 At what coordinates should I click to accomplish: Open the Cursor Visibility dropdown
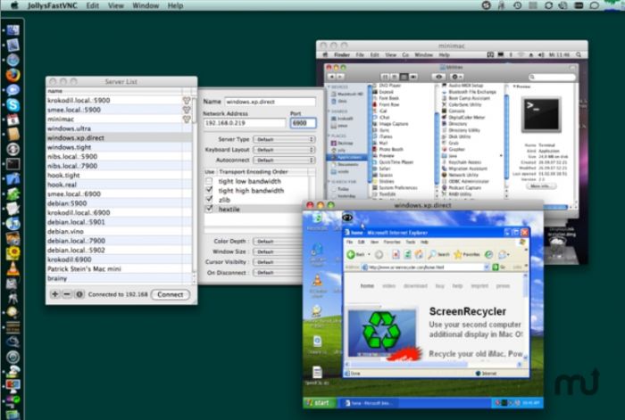278,262
